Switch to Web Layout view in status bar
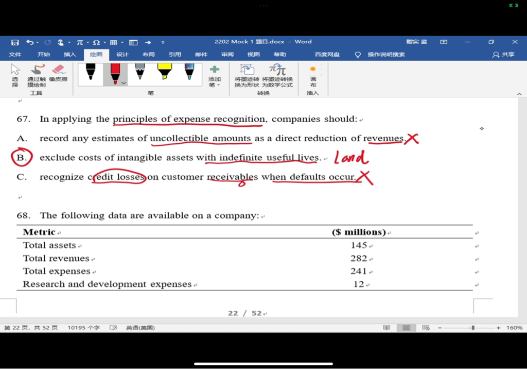 [x=426, y=328]
